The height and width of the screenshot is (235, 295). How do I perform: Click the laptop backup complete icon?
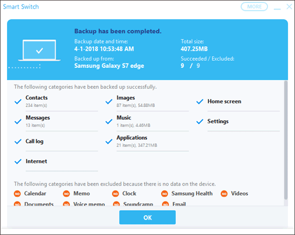pos(39,50)
